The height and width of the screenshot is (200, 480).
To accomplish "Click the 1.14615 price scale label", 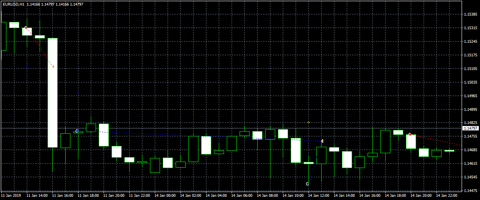I will (470, 164).
